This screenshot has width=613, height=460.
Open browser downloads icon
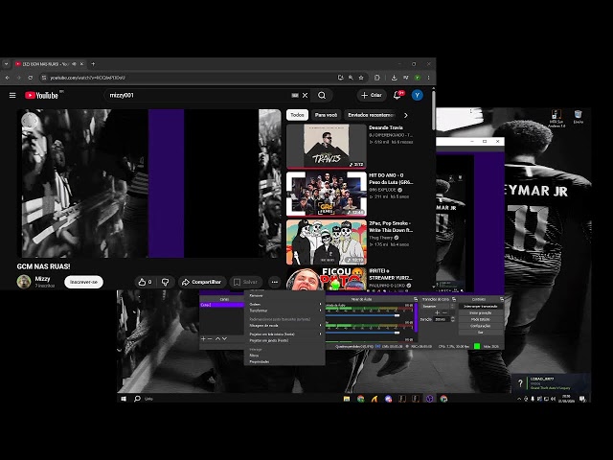(x=394, y=78)
